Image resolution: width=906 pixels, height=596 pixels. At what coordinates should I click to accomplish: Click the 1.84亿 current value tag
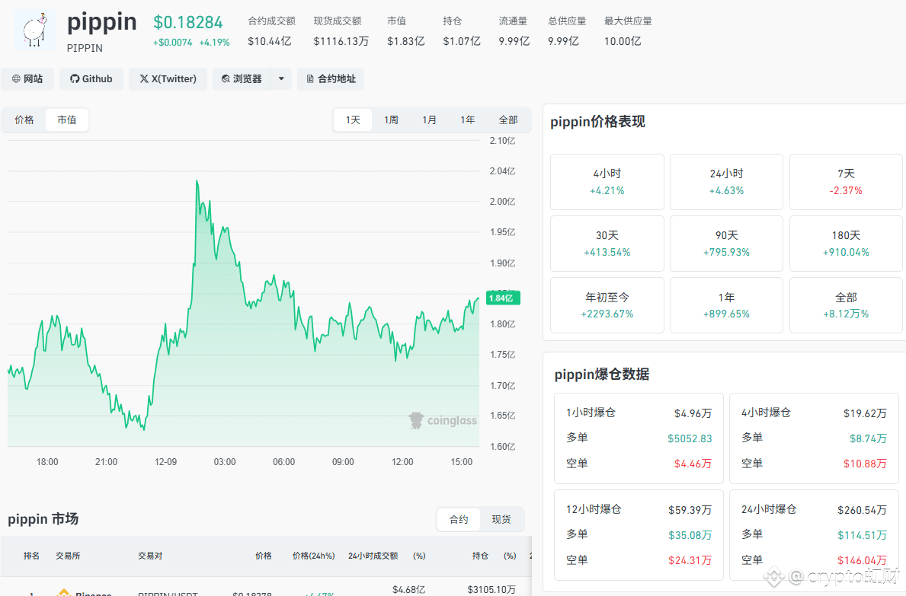(x=501, y=298)
